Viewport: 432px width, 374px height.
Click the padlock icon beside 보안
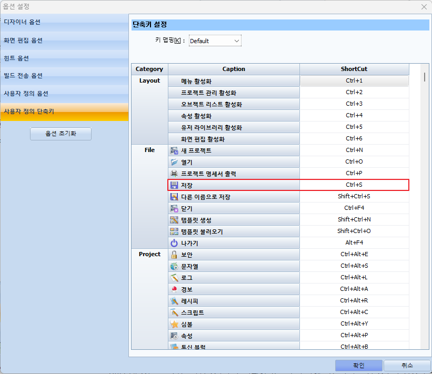175,255
